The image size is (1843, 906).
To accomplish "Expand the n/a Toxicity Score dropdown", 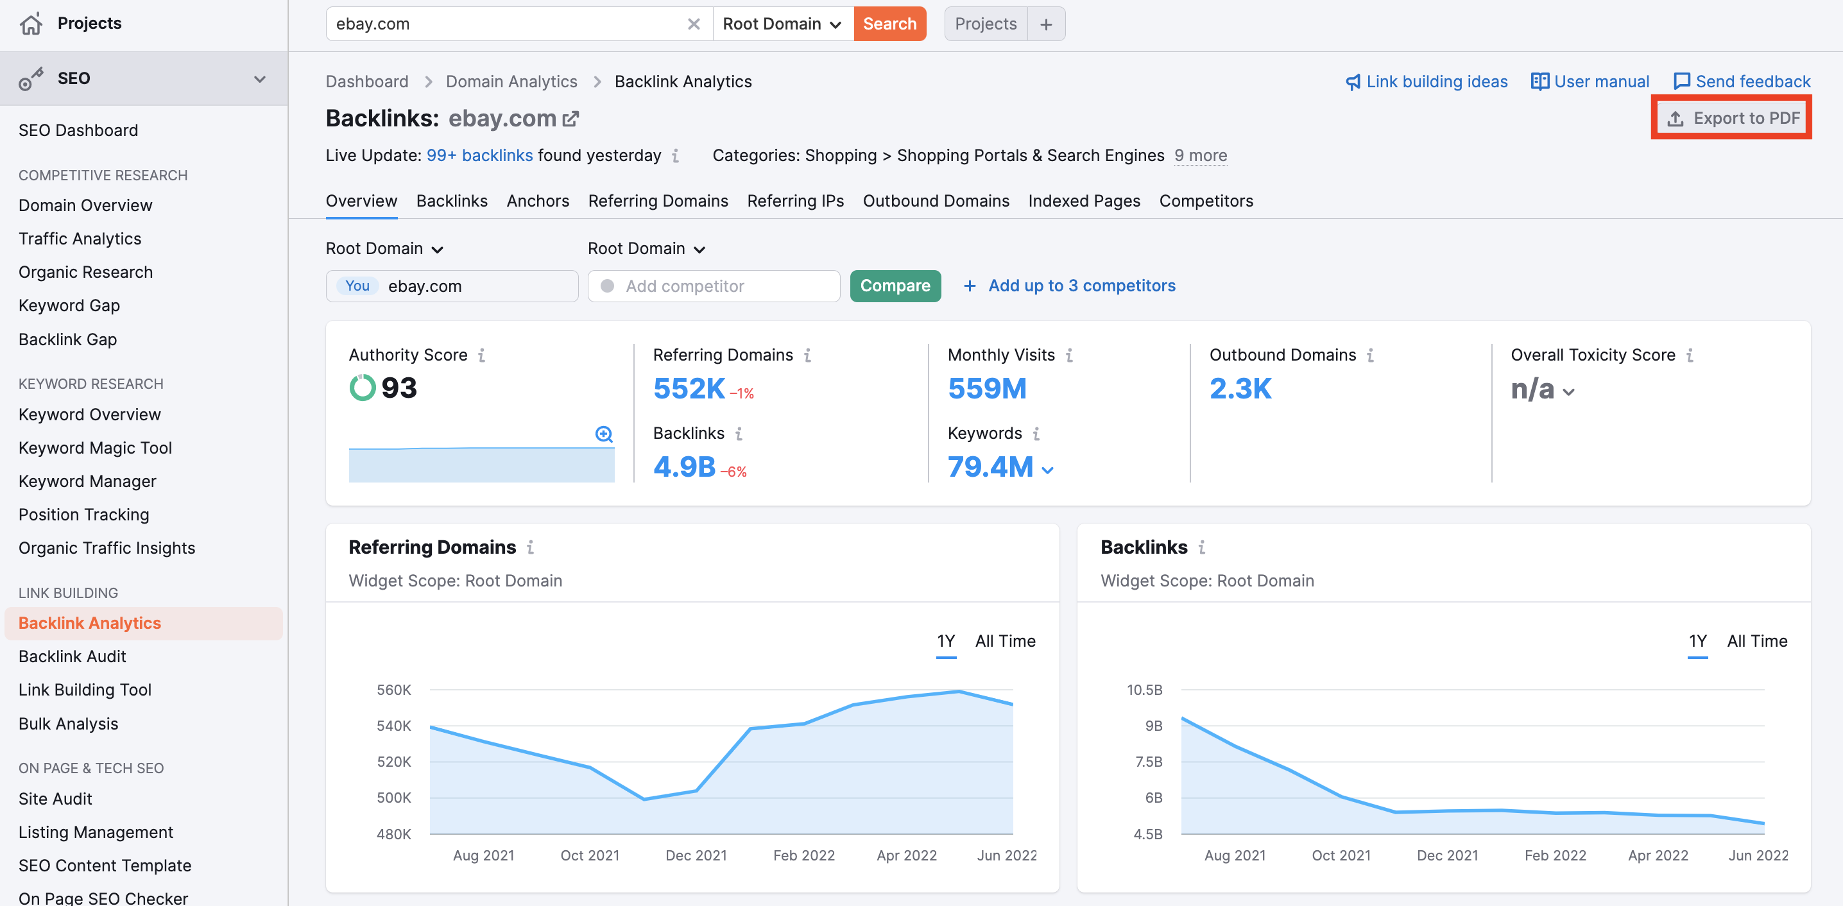I will click(x=1568, y=392).
